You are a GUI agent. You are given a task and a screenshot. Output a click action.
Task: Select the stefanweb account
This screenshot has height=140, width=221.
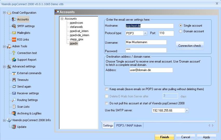(76, 27)
